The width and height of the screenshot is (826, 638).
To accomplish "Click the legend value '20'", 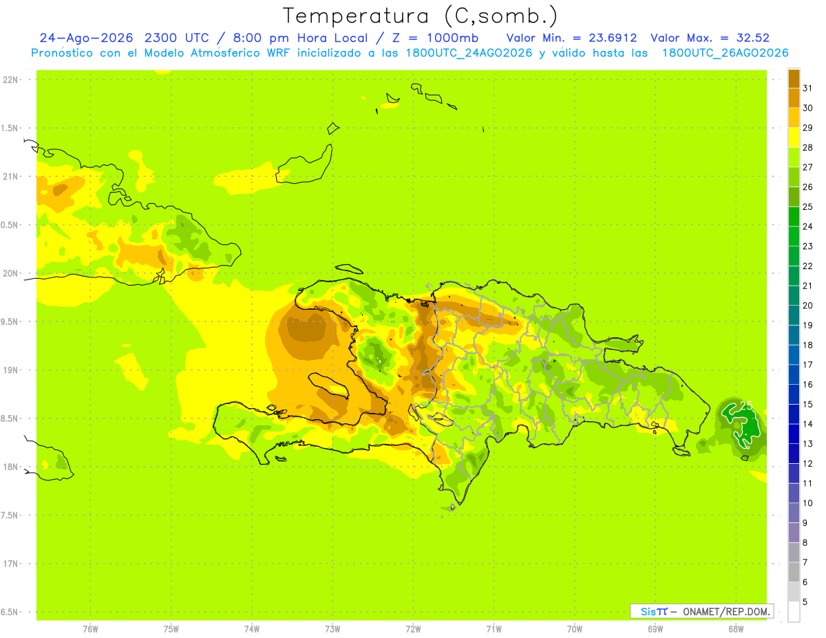I will pyautogui.click(x=808, y=306).
